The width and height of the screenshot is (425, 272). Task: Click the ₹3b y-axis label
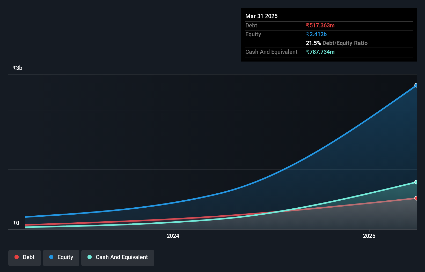[17, 68]
